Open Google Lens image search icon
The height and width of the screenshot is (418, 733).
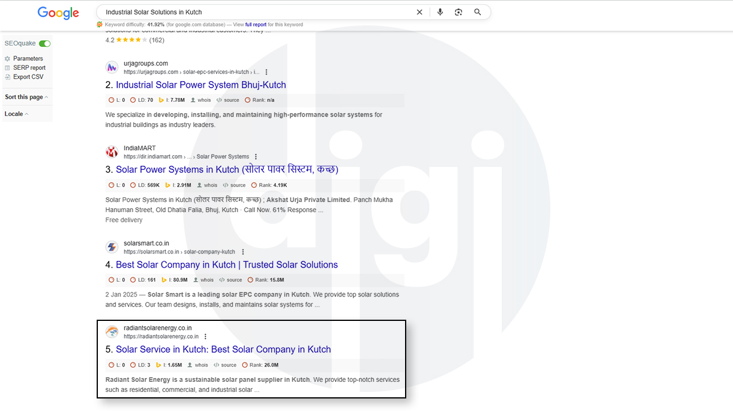pos(458,12)
